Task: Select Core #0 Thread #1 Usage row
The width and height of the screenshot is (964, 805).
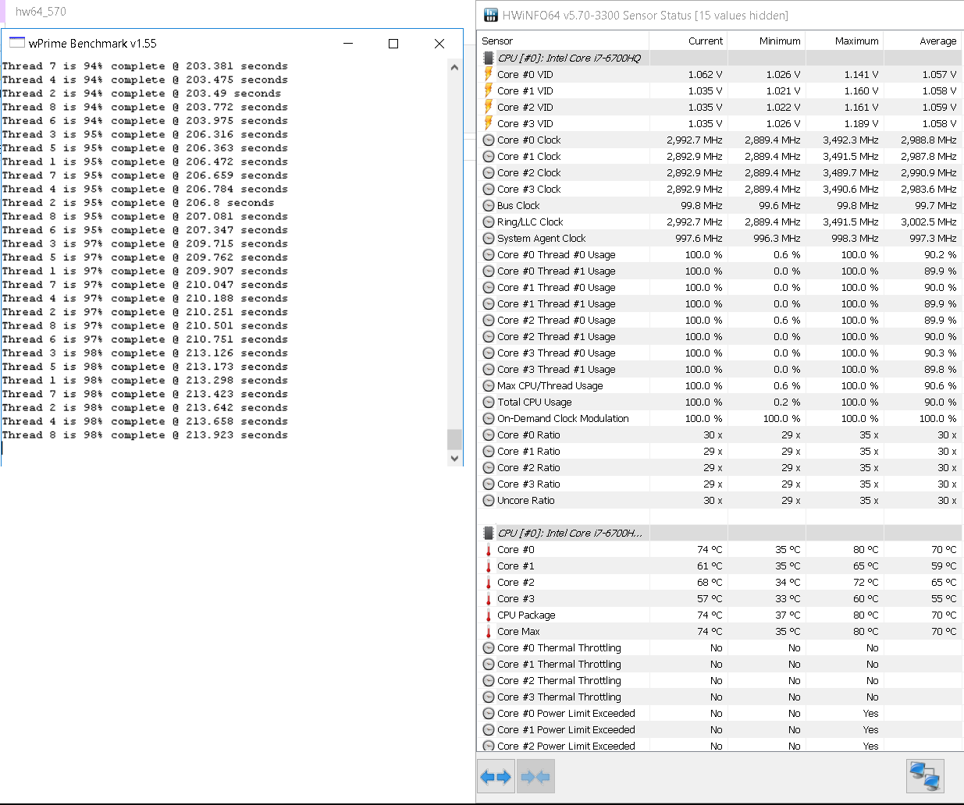Action: point(720,271)
